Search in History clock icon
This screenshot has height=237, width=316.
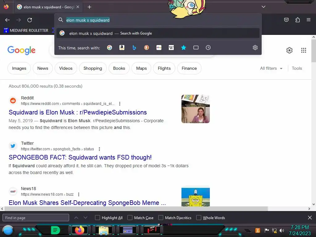click(208, 48)
